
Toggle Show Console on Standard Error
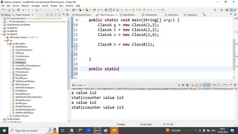209,85
